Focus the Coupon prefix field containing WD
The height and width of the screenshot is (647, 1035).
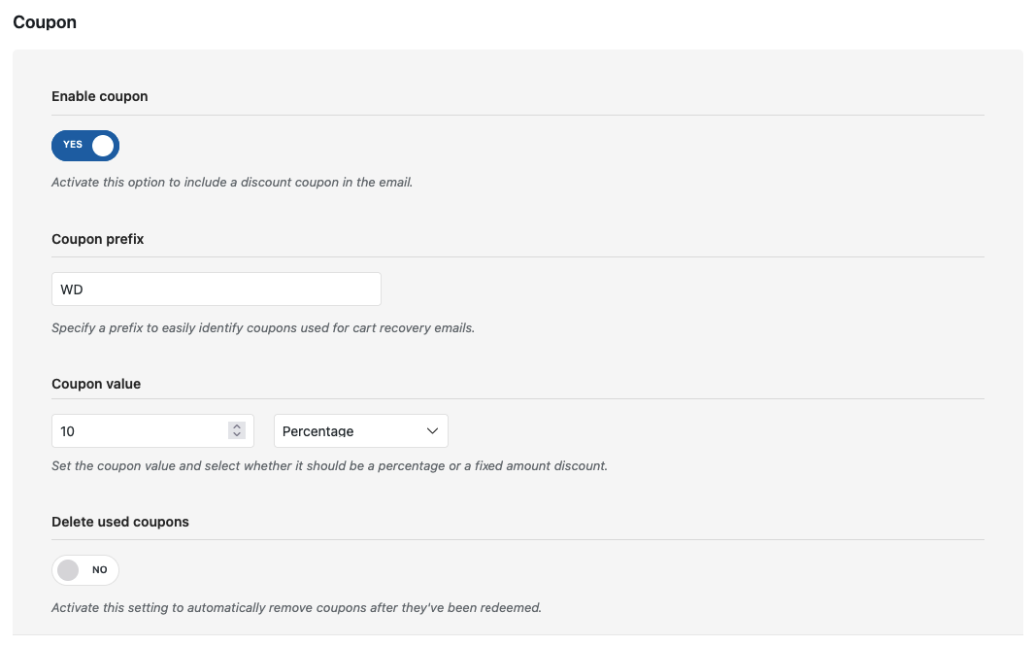click(216, 289)
